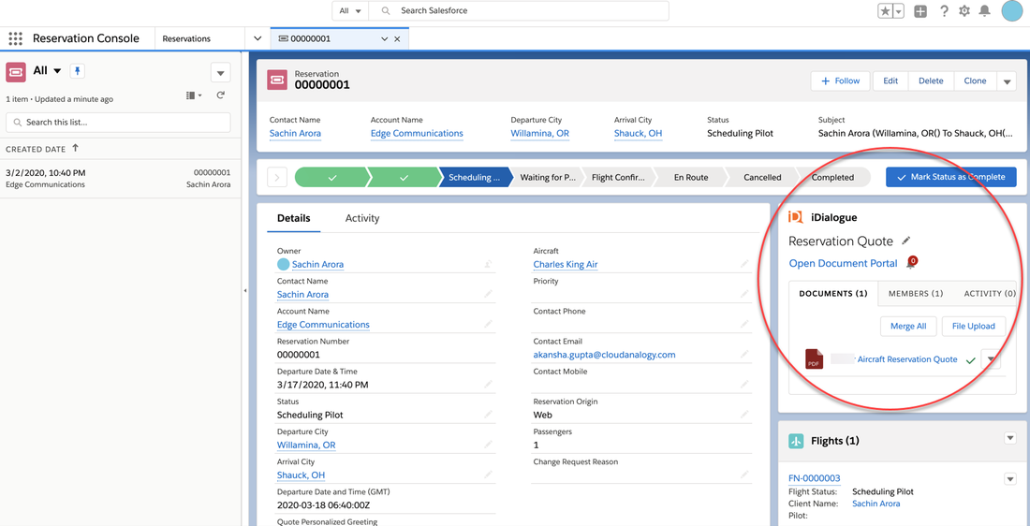Open the more record actions dropdown
This screenshot has height=526, width=1030.
coord(1007,81)
